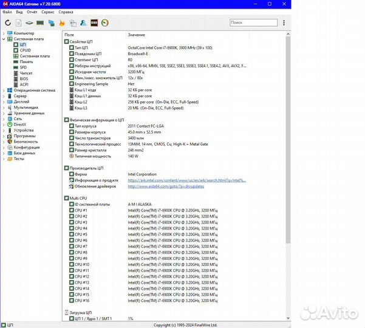Click the round gauge benchmark toolbar icon
The width and height of the screenshot is (365, 328).
click(x=105, y=23)
